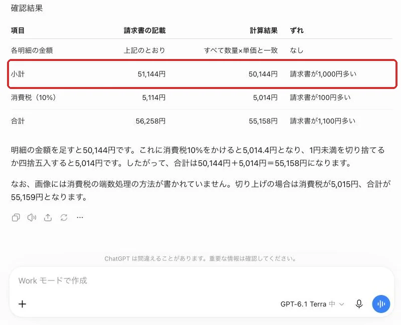
Task: Select the 'なし' cell
Action: coord(296,50)
